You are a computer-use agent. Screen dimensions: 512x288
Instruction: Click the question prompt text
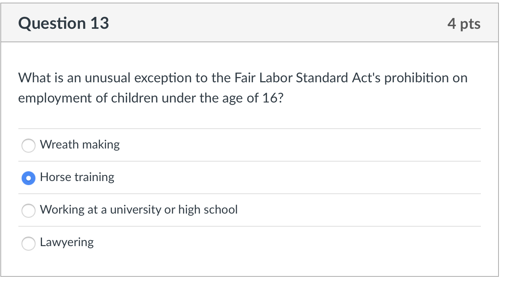coord(243,88)
